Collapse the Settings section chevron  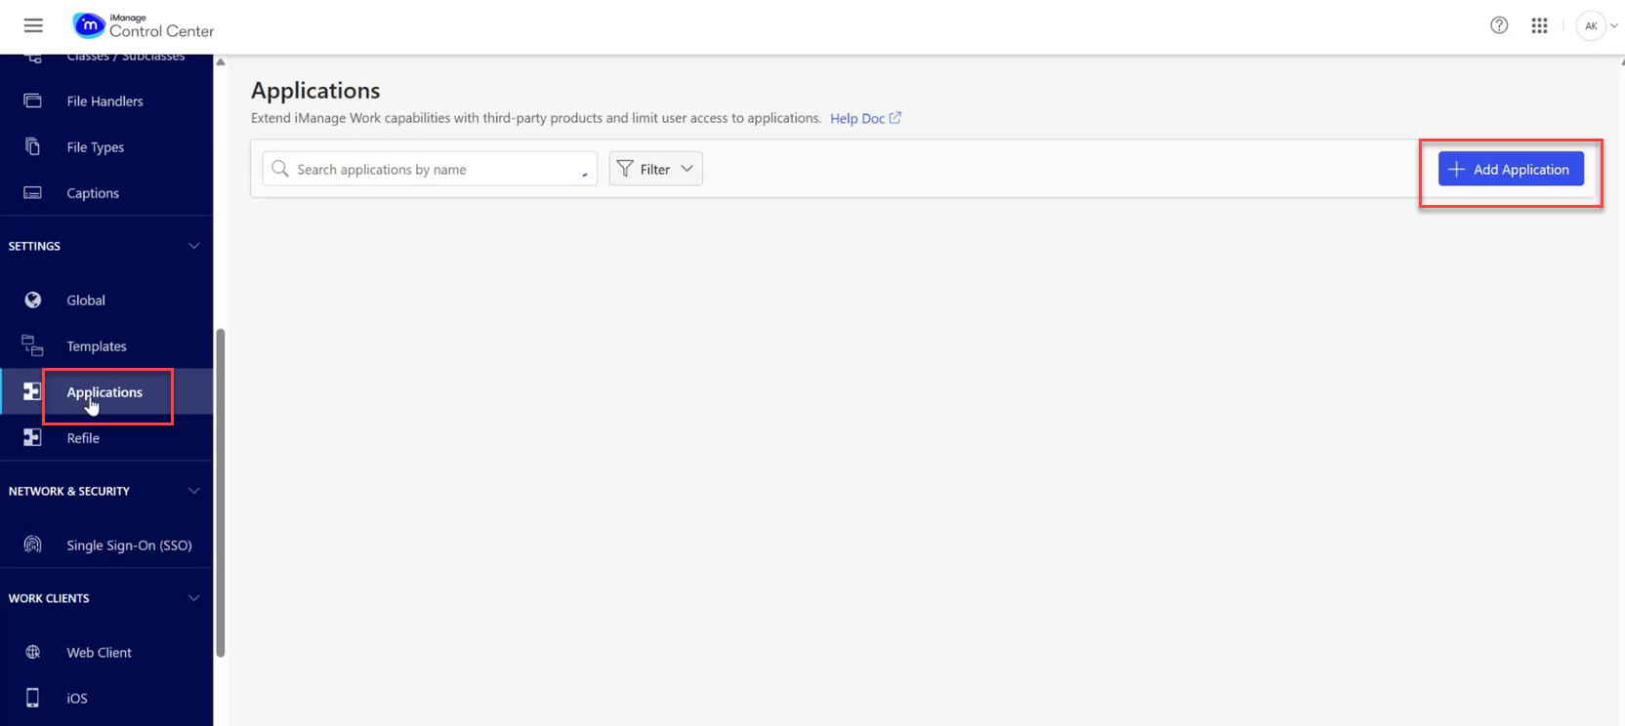point(193,246)
